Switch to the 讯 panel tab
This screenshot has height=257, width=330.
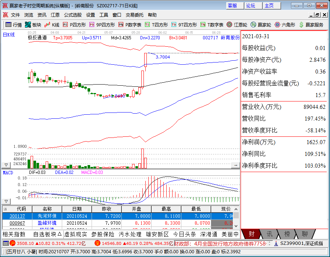pyautogui.click(x=269, y=233)
